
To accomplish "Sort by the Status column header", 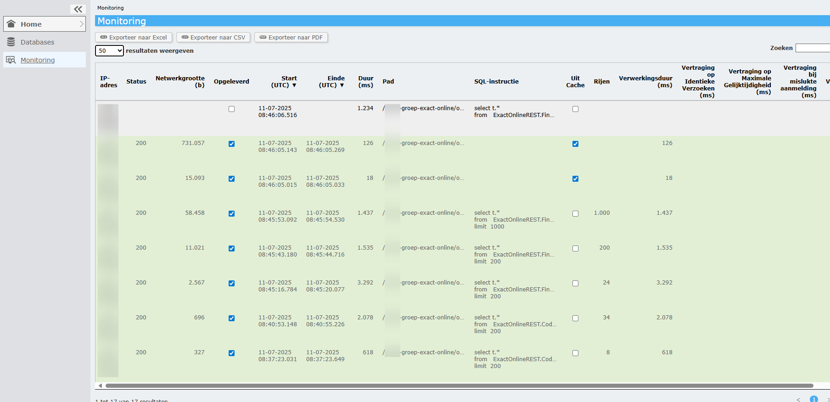I will click(x=136, y=82).
